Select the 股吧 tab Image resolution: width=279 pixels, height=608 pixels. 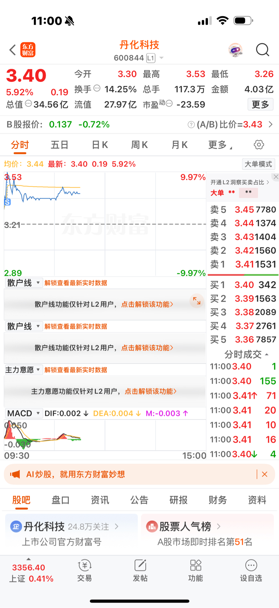click(21, 500)
